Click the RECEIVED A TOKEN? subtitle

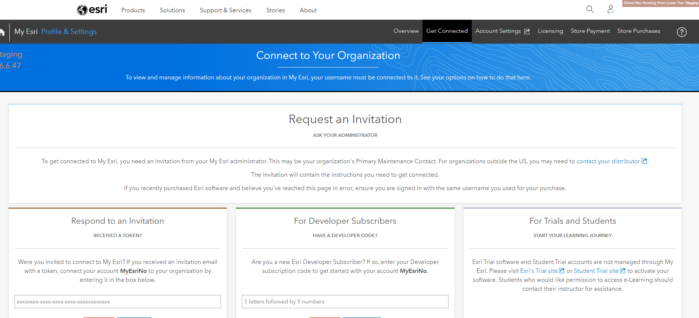point(118,236)
